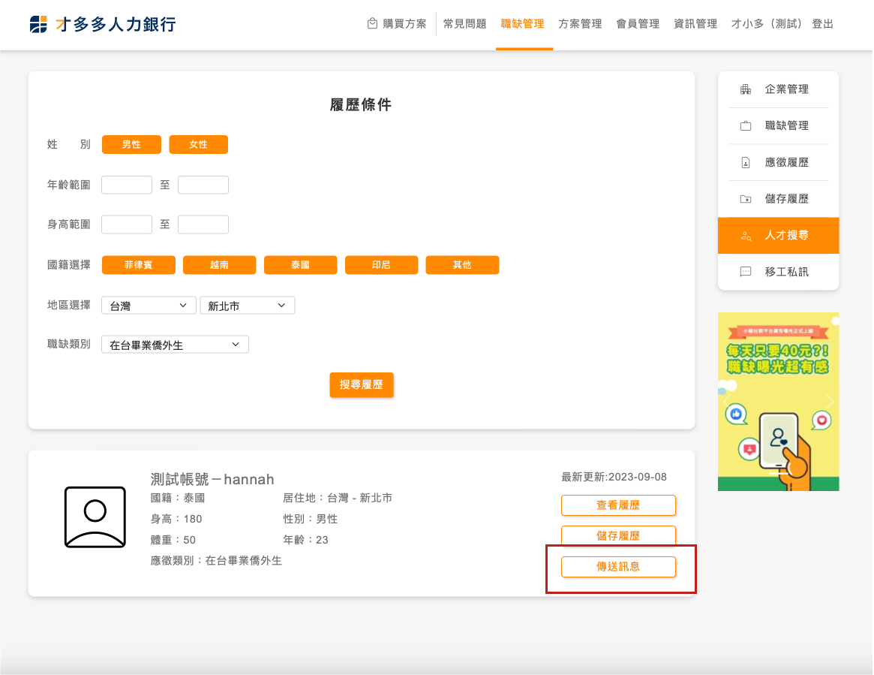
Task: Go to 會員管理 in top navigation
Action: tap(638, 24)
